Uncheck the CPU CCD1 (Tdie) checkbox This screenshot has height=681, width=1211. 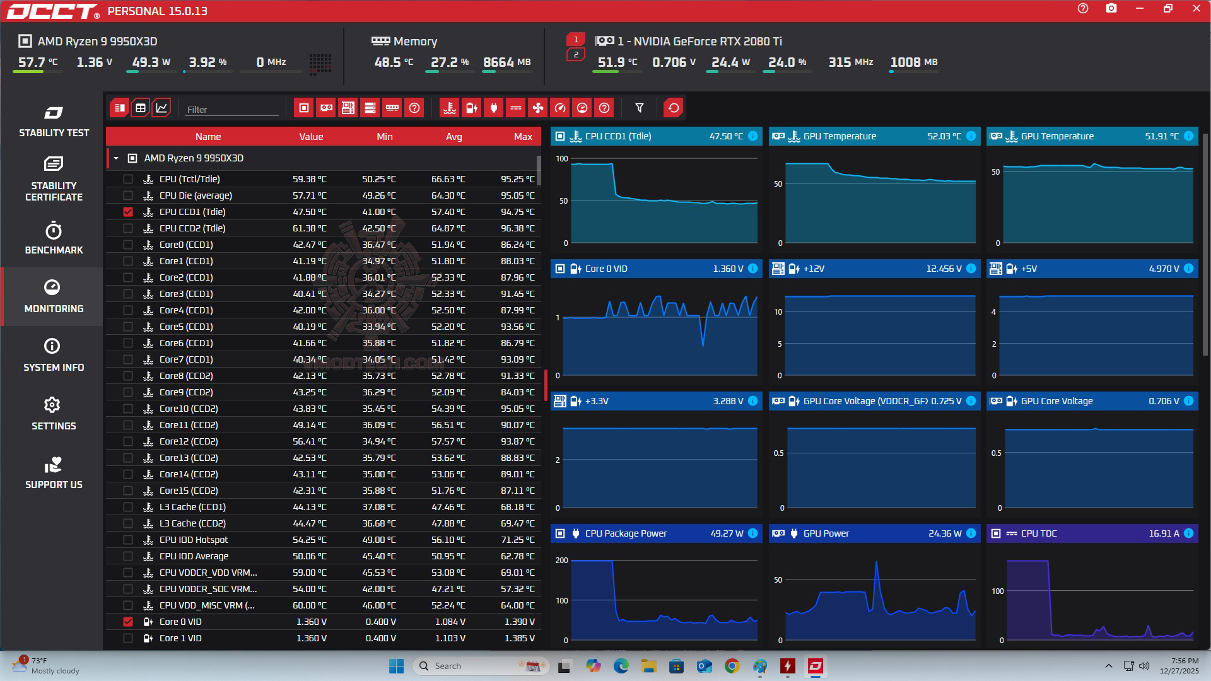[x=128, y=212]
